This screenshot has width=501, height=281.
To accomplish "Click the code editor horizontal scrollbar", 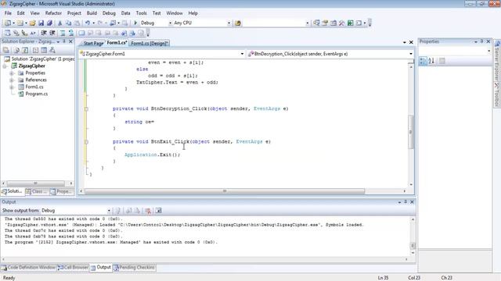I will (225, 191).
